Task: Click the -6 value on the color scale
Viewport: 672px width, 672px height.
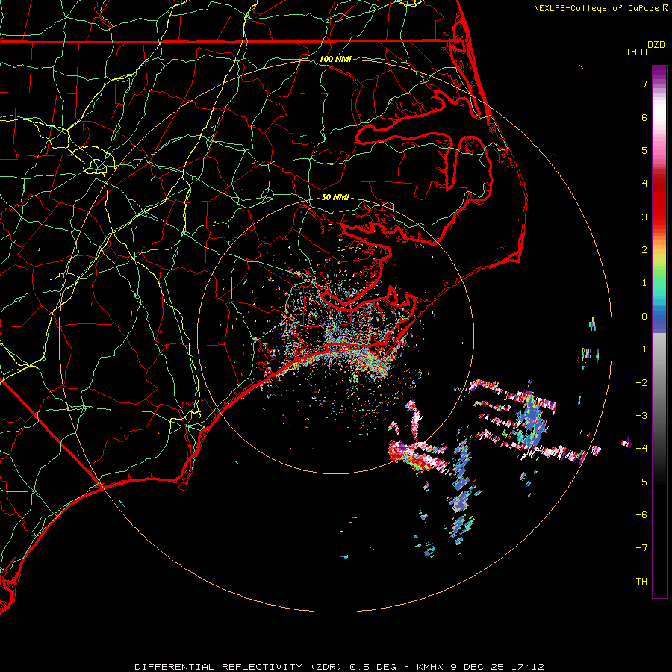Action: [x=641, y=515]
